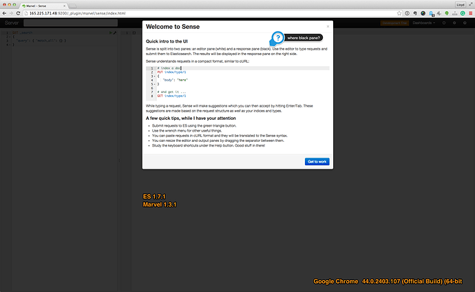Click the 'Quick intro to the UI' heading
The image size is (475, 292).
167,41
